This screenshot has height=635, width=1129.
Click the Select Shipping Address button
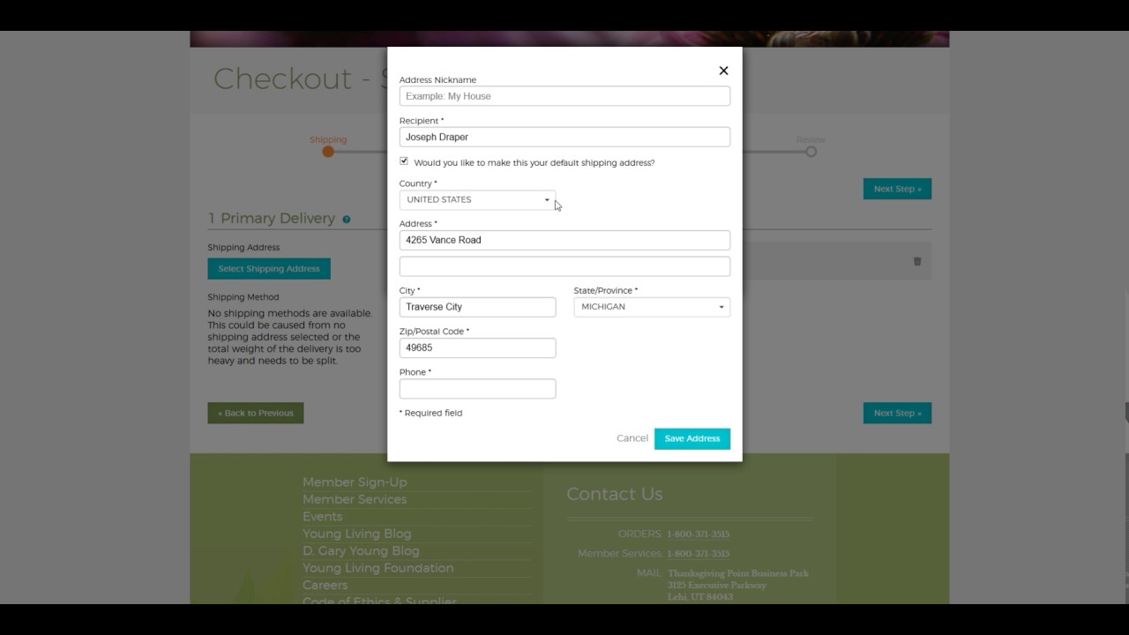[269, 269]
